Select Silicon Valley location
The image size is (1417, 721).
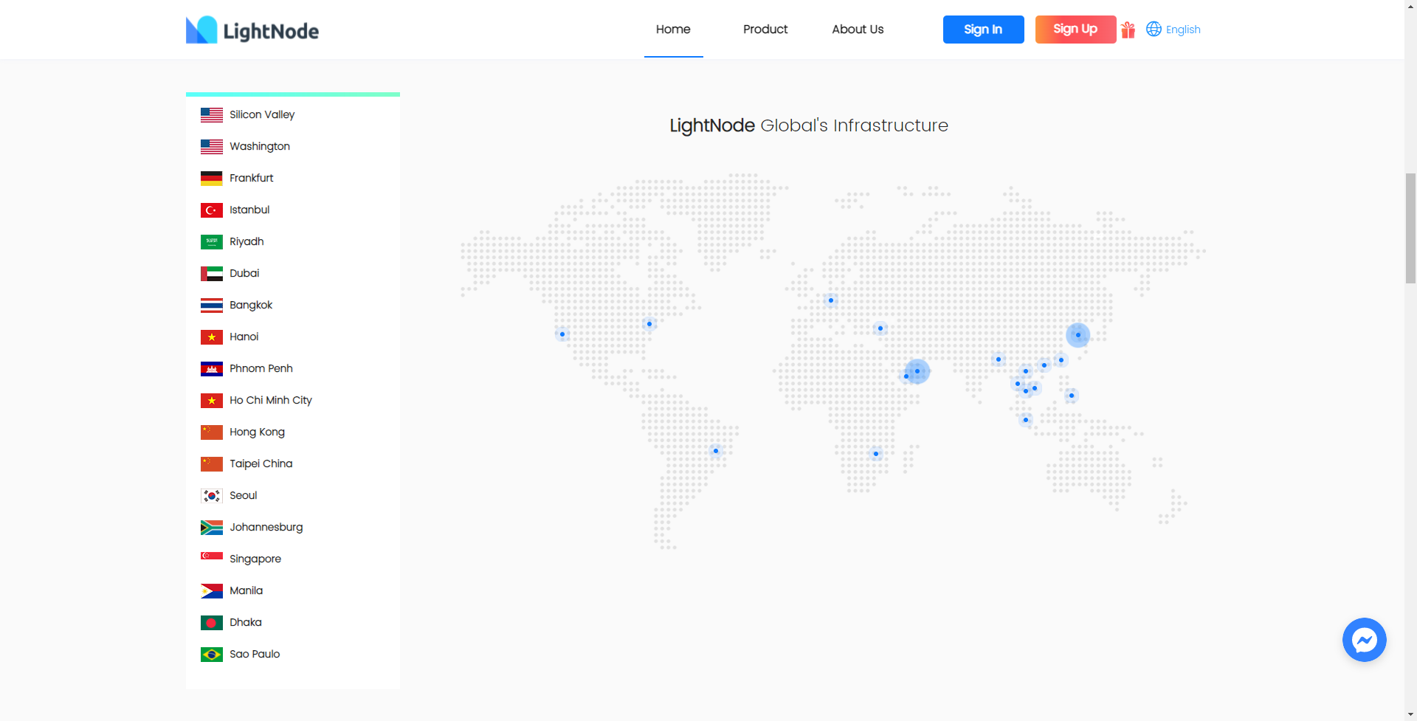(262, 114)
